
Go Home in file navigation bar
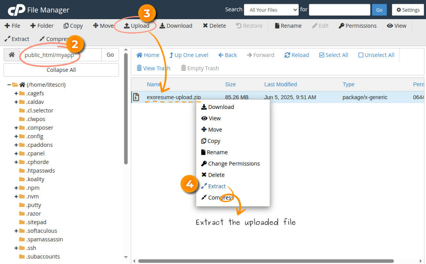(148, 55)
